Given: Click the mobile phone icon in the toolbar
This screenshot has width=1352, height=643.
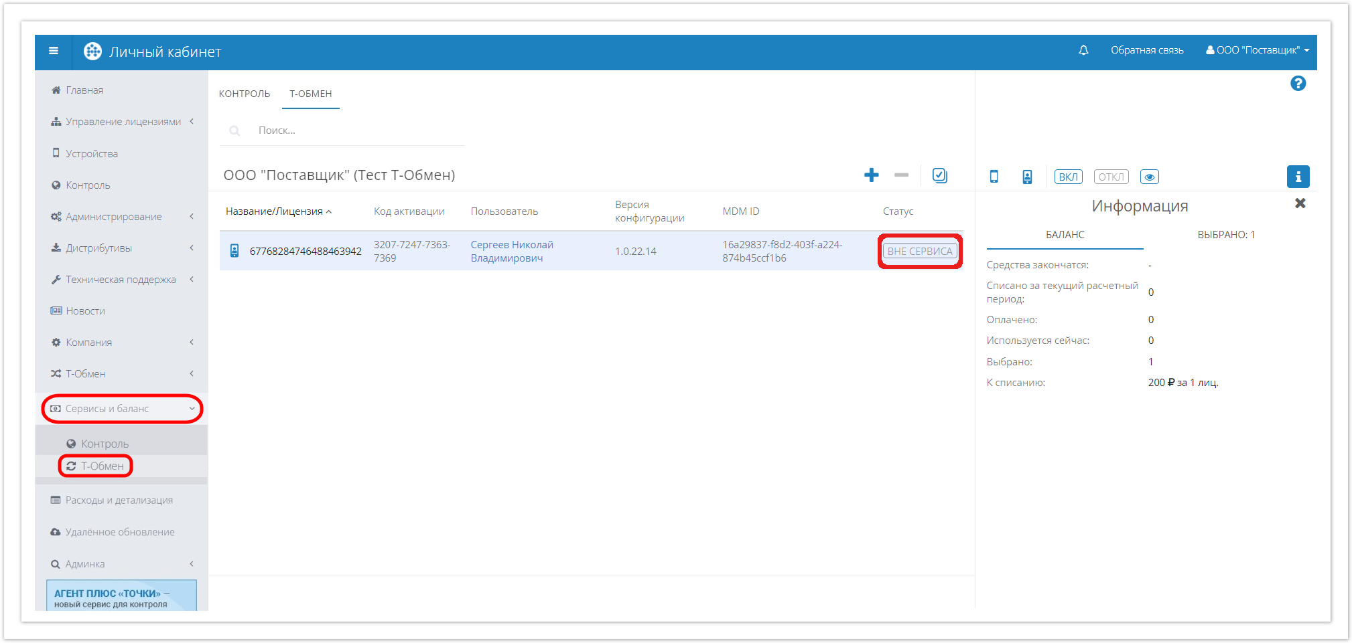Looking at the screenshot, I should pos(994,177).
